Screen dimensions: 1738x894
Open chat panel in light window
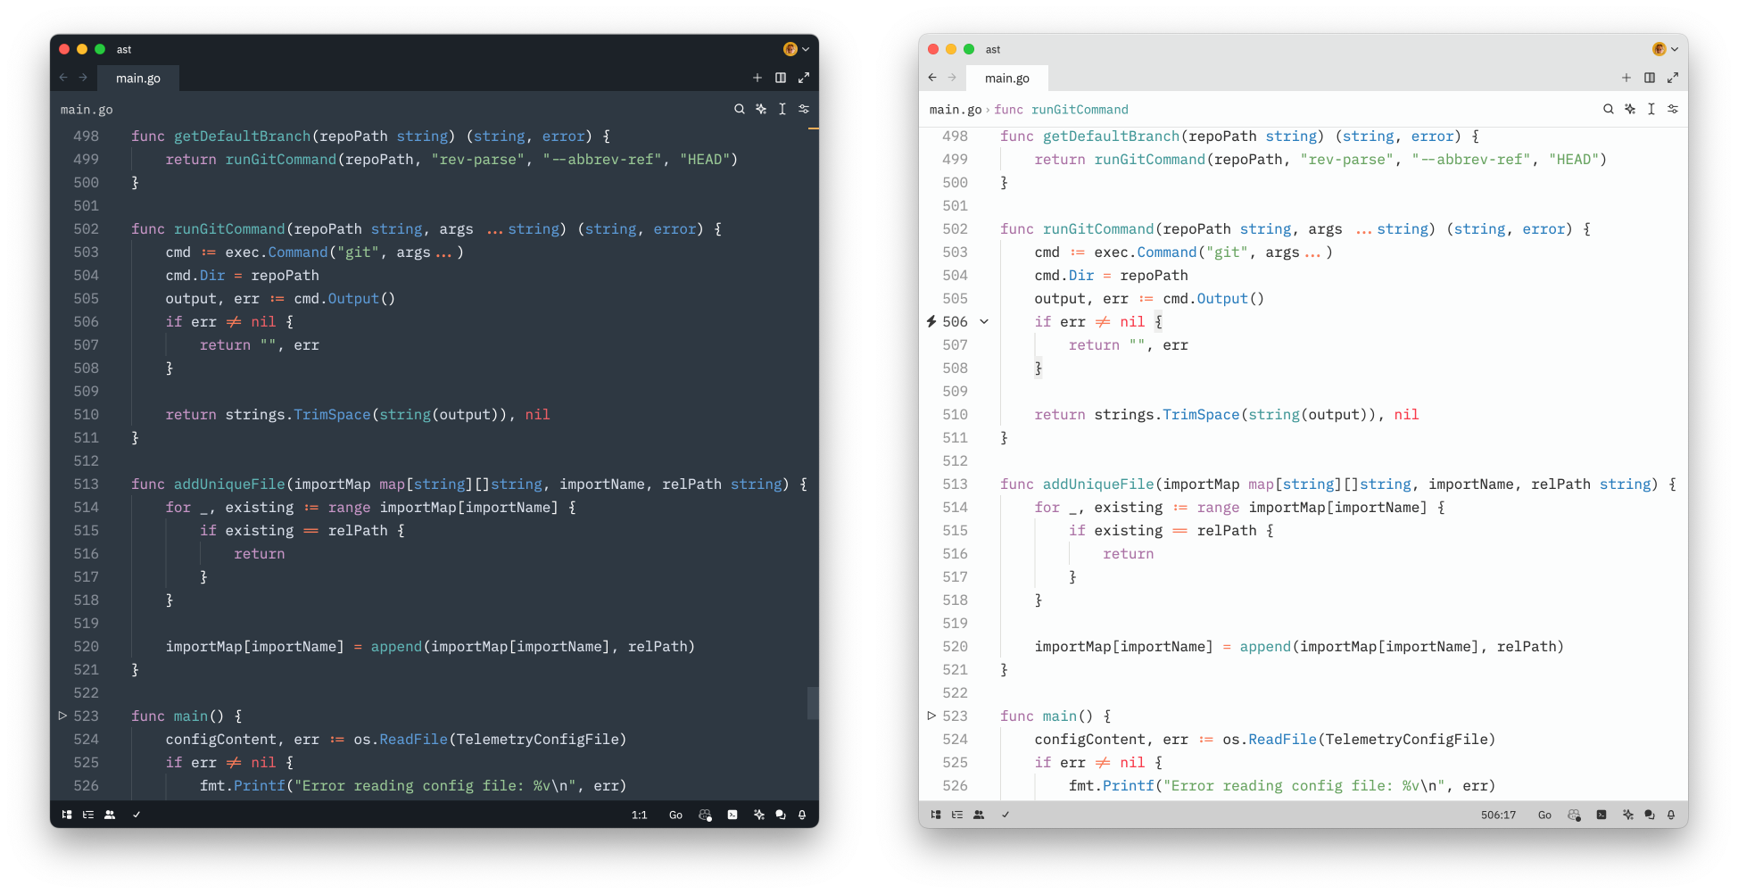tap(1650, 815)
